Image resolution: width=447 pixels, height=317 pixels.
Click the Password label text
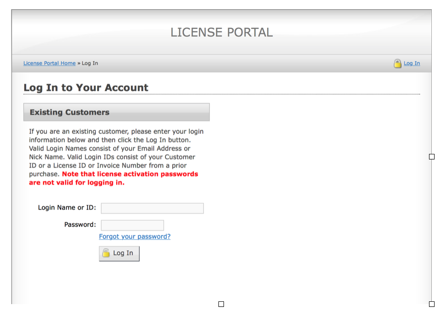point(80,225)
